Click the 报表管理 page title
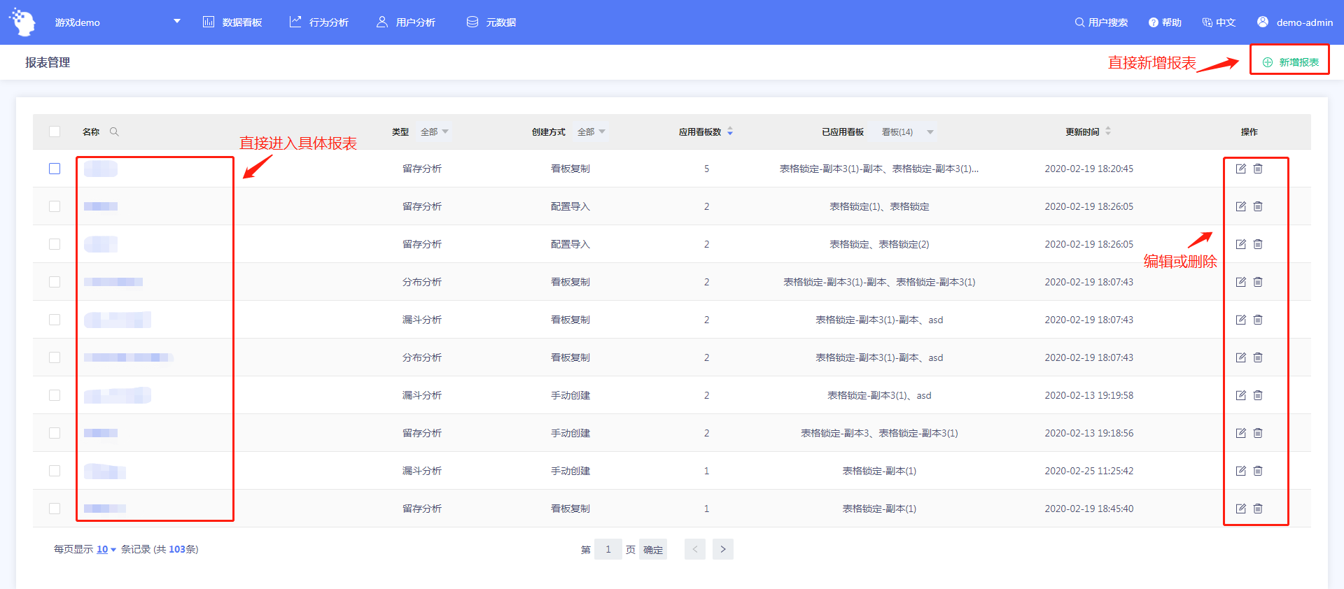 (x=48, y=62)
